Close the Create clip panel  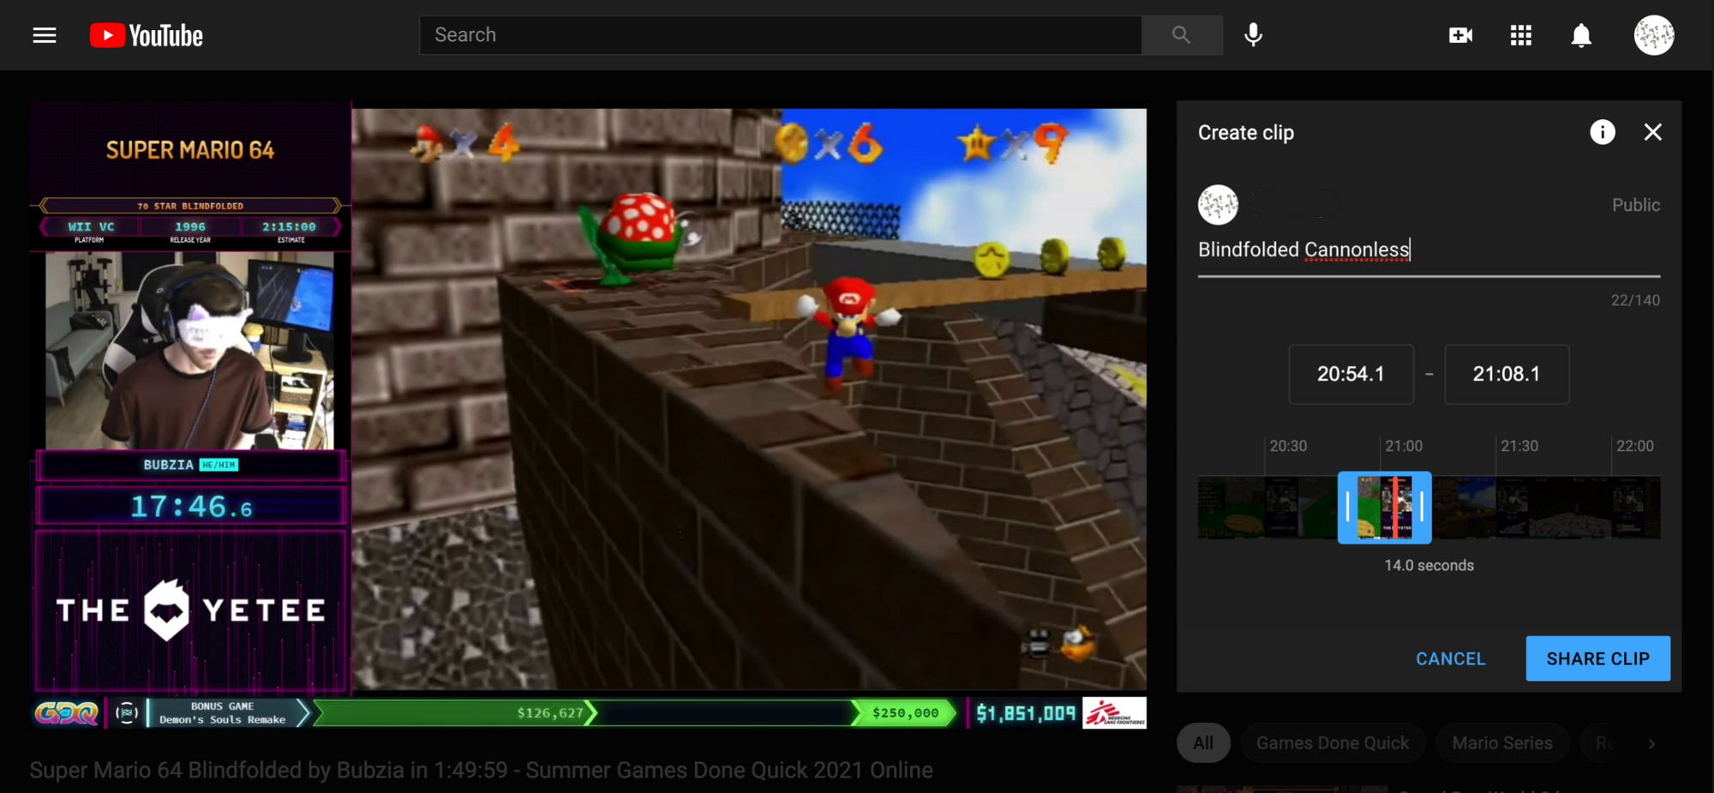[1652, 132]
